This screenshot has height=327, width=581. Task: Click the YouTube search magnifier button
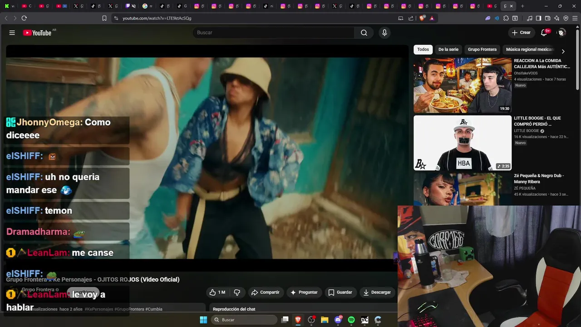coord(364,33)
